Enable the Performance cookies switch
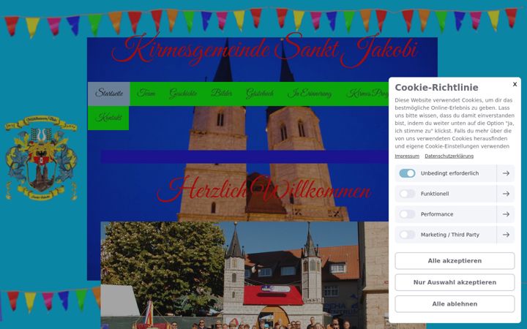Viewport: 527px width, 329px height. pos(407,214)
